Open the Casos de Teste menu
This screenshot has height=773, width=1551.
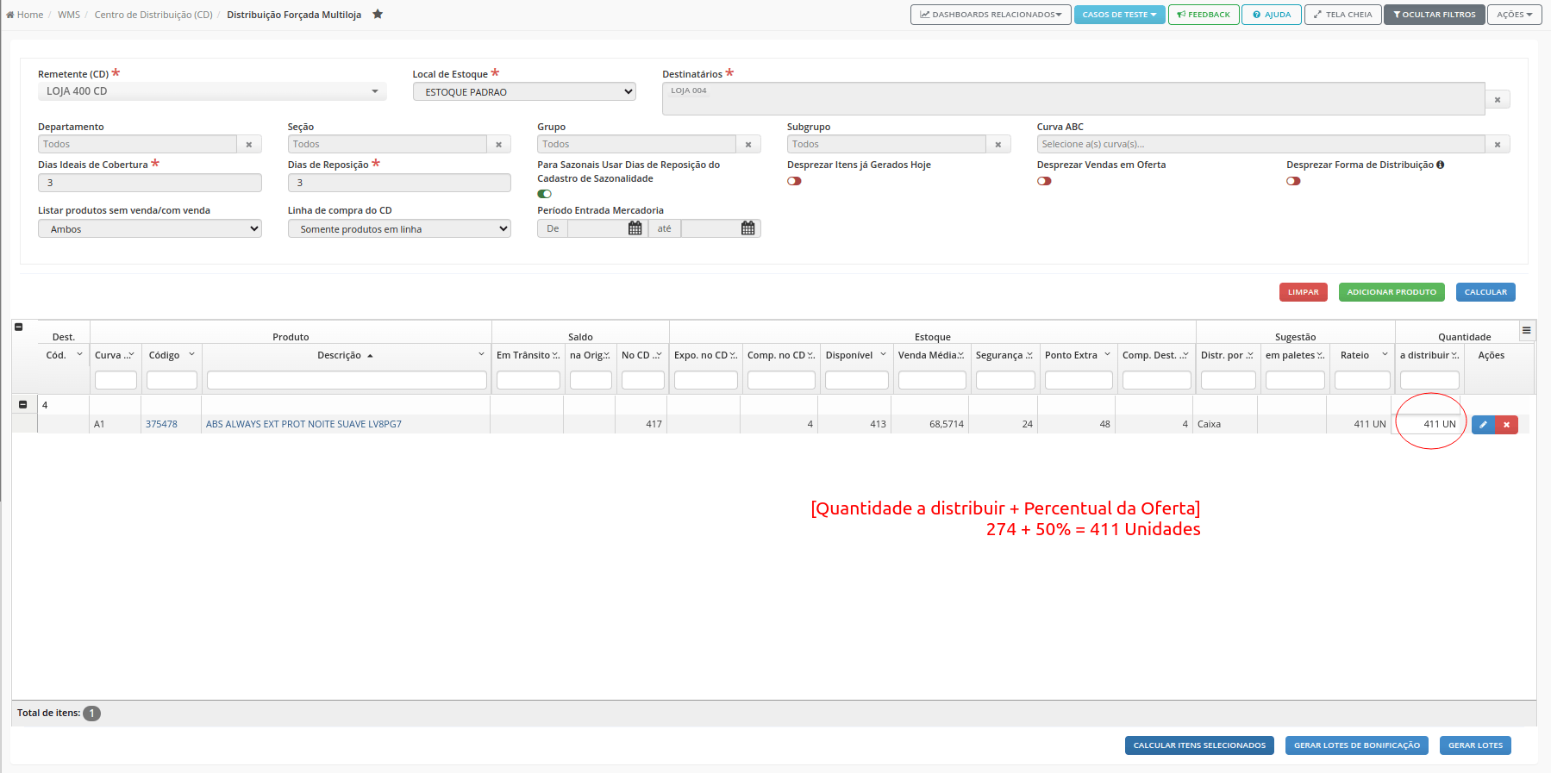(1119, 15)
